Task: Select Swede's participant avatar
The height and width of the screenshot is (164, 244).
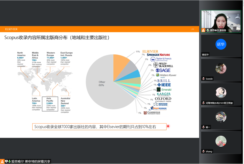Action: 221,68
